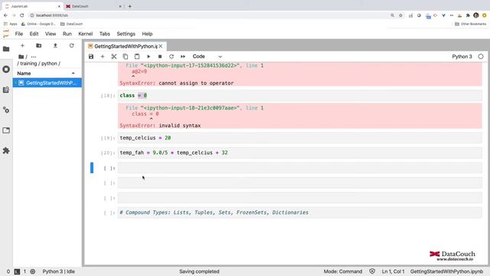Reload the browser page

tap(22, 15)
